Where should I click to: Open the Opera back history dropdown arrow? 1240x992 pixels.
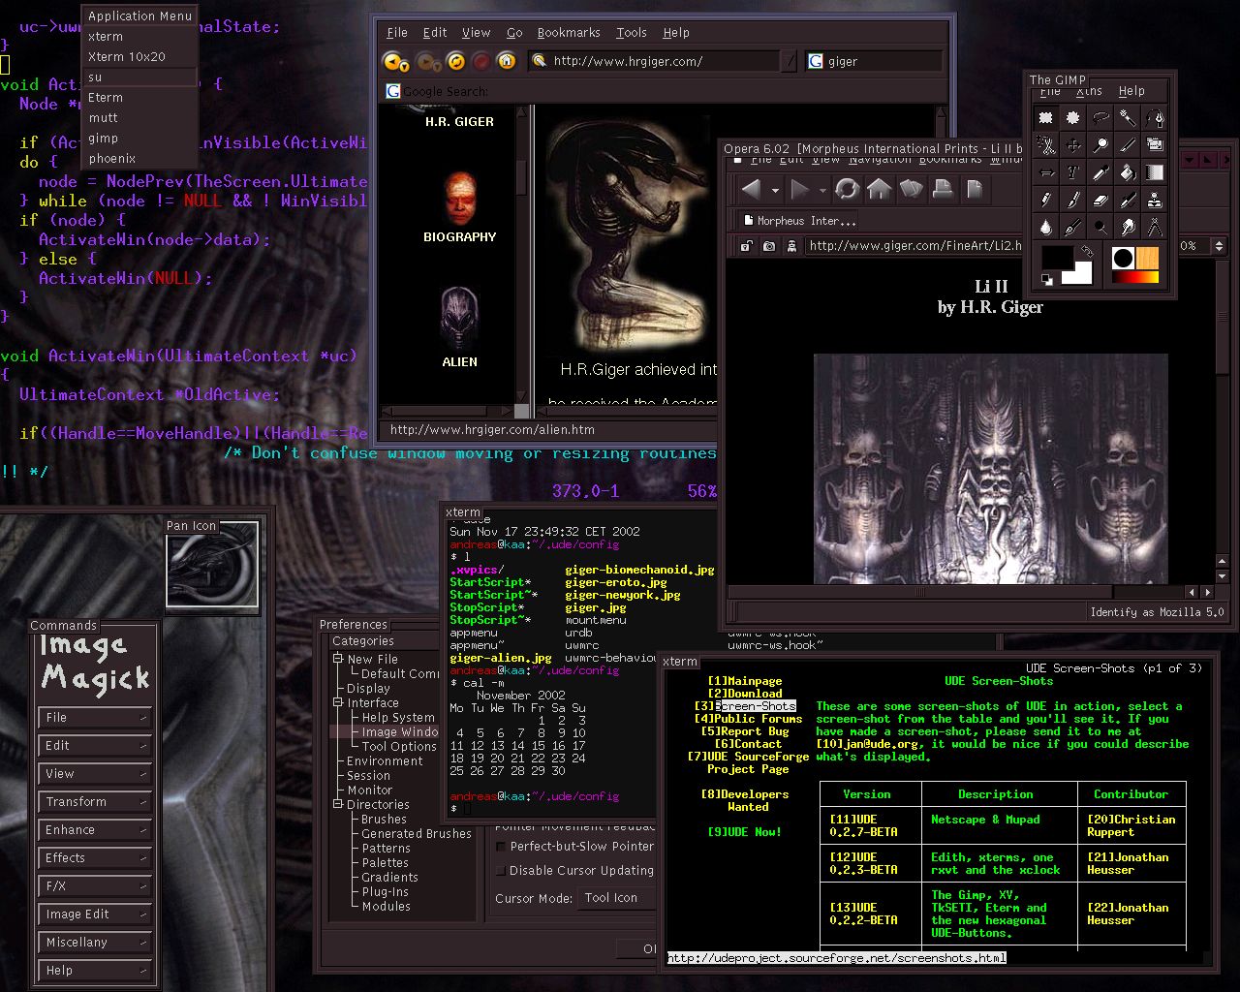(775, 190)
